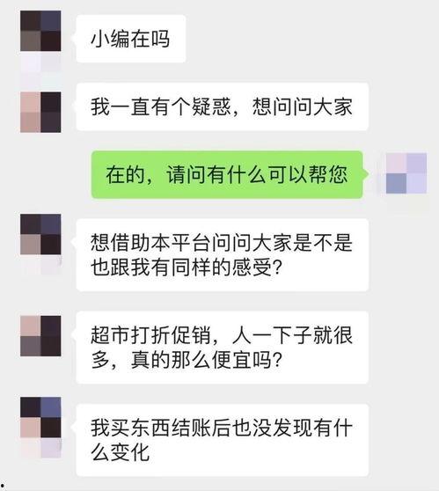Tap avatar beside '小编在吗' message

(x=40, y=31)
